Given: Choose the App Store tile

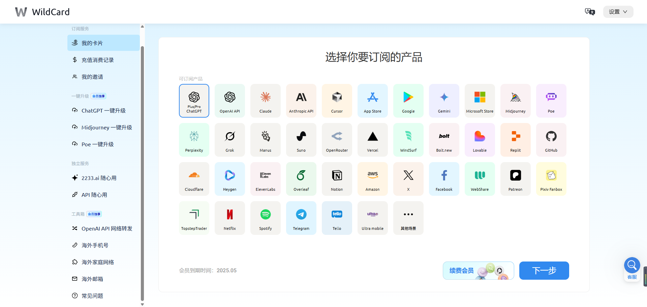Looking at the screenshot, I should coord(373,101).
